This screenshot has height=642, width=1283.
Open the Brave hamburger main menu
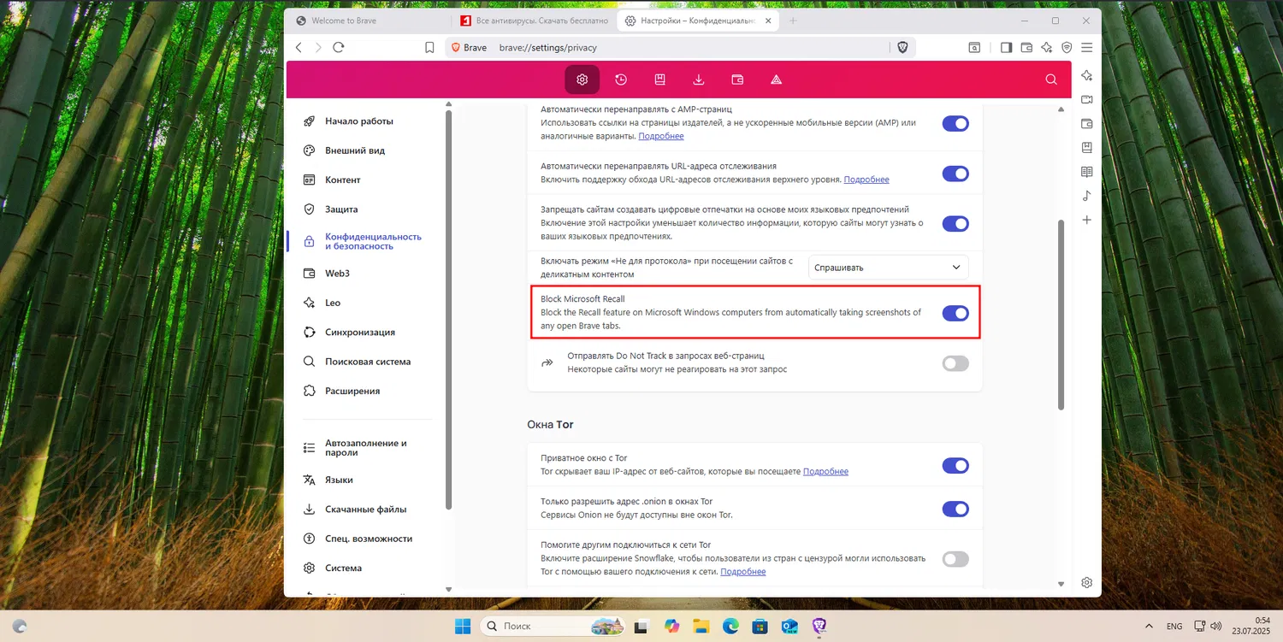[1087, 48]
